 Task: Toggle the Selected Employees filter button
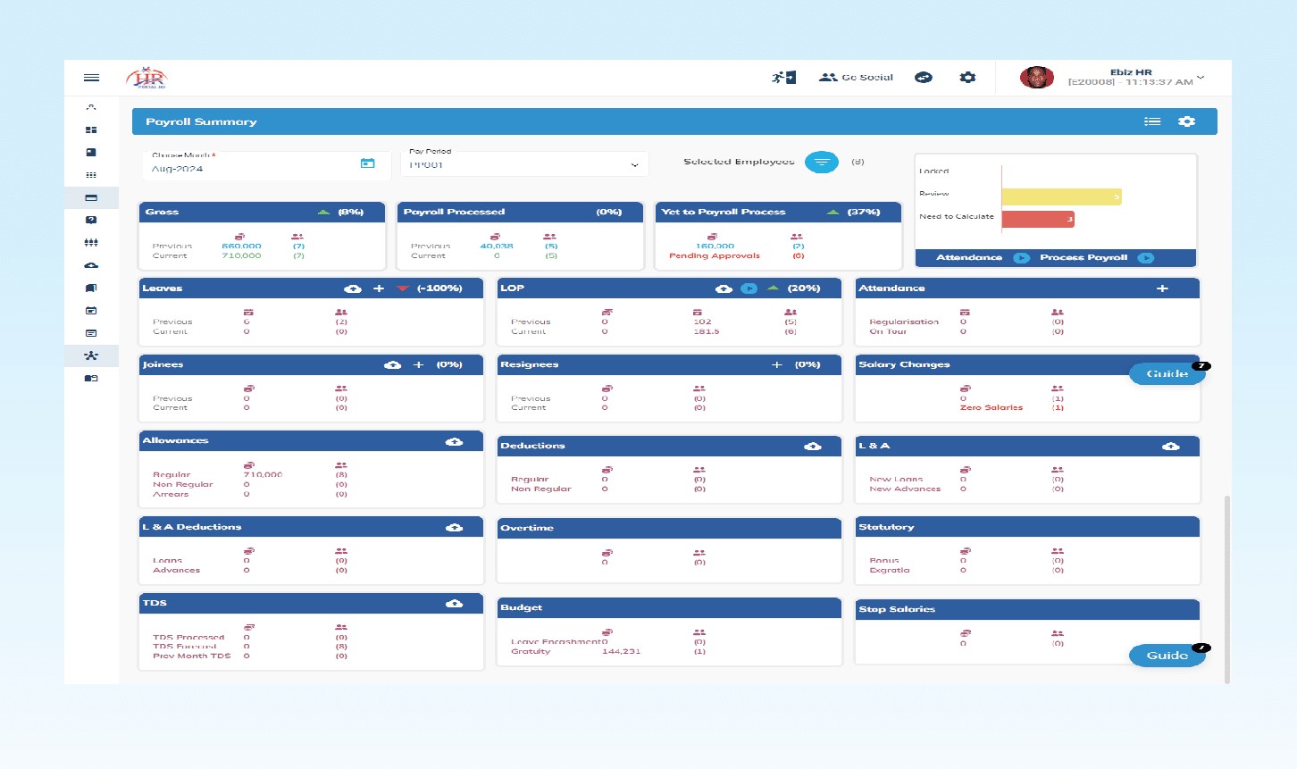point(821,162)
